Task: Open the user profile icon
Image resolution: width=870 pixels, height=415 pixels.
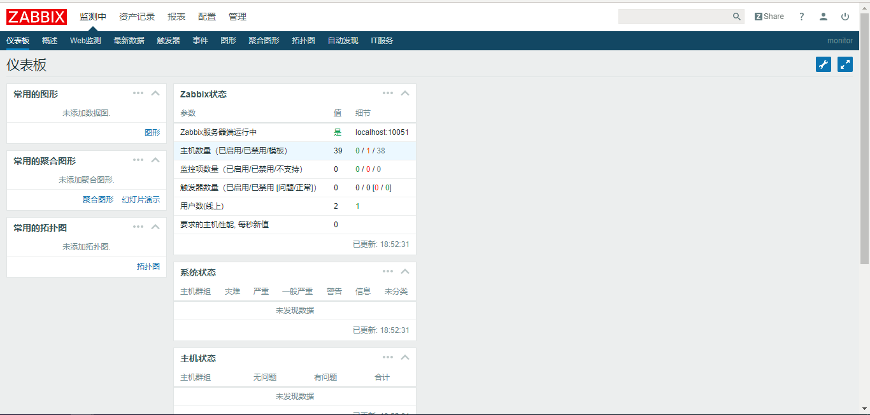Action: [824, 17]
